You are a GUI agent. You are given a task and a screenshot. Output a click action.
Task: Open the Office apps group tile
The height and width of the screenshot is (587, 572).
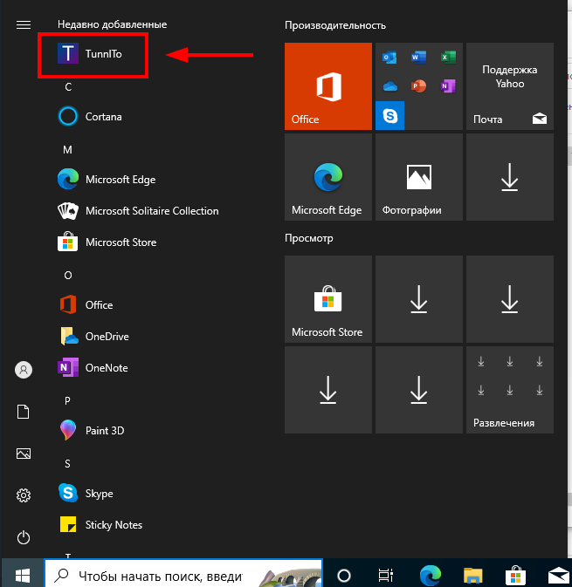(x=418, y=85)
